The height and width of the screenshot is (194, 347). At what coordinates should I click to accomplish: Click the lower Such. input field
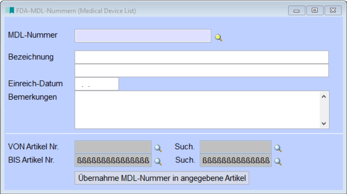pyautogui.click(x=236, y=161)
